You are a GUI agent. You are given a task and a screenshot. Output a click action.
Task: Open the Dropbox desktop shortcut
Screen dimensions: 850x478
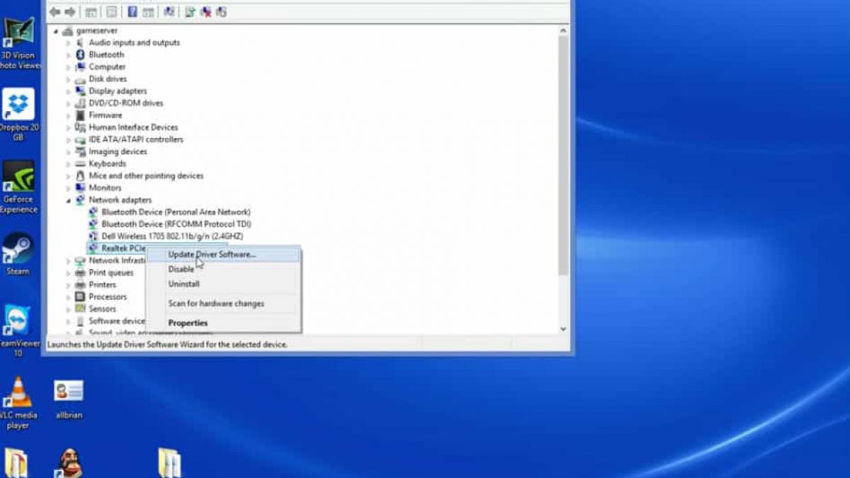click(x=19, y=115)
